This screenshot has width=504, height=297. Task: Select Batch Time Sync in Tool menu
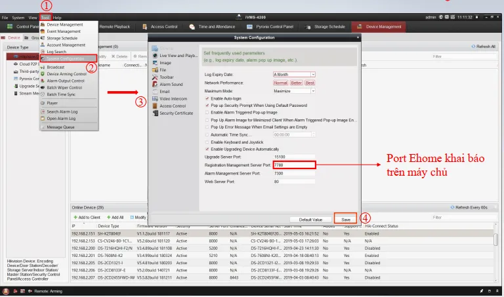pos(62,94)
